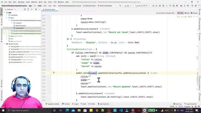Image resolution: width=201 pixels, height=113 pixels.
Task: Open the app run configuration dropdown
Action: click(128, 6)
